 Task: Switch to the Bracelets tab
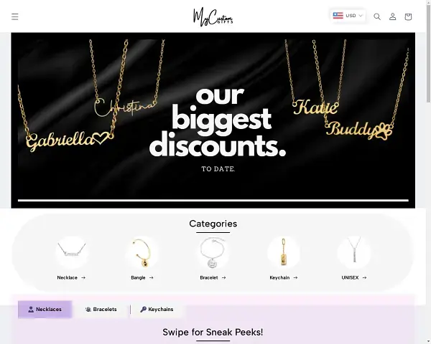(101, 309)
